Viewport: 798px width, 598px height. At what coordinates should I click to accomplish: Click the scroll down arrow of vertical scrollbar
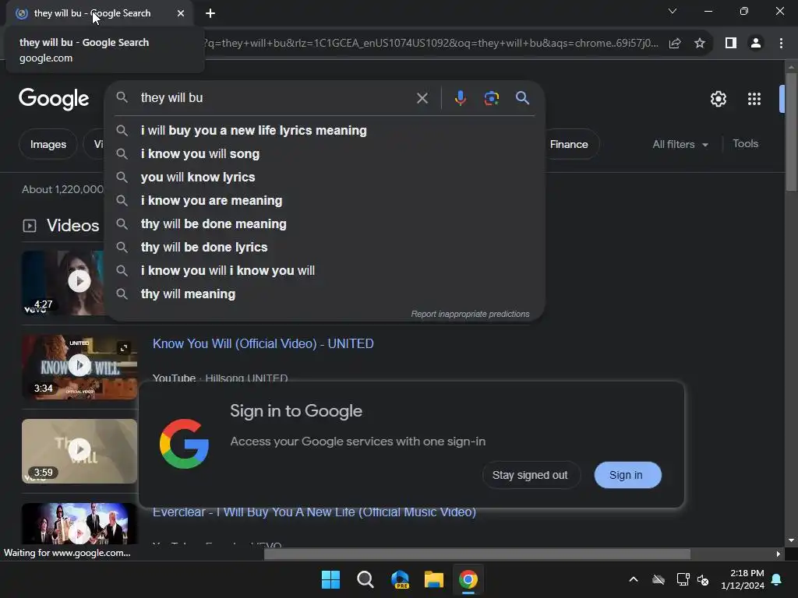click(791, 540)
